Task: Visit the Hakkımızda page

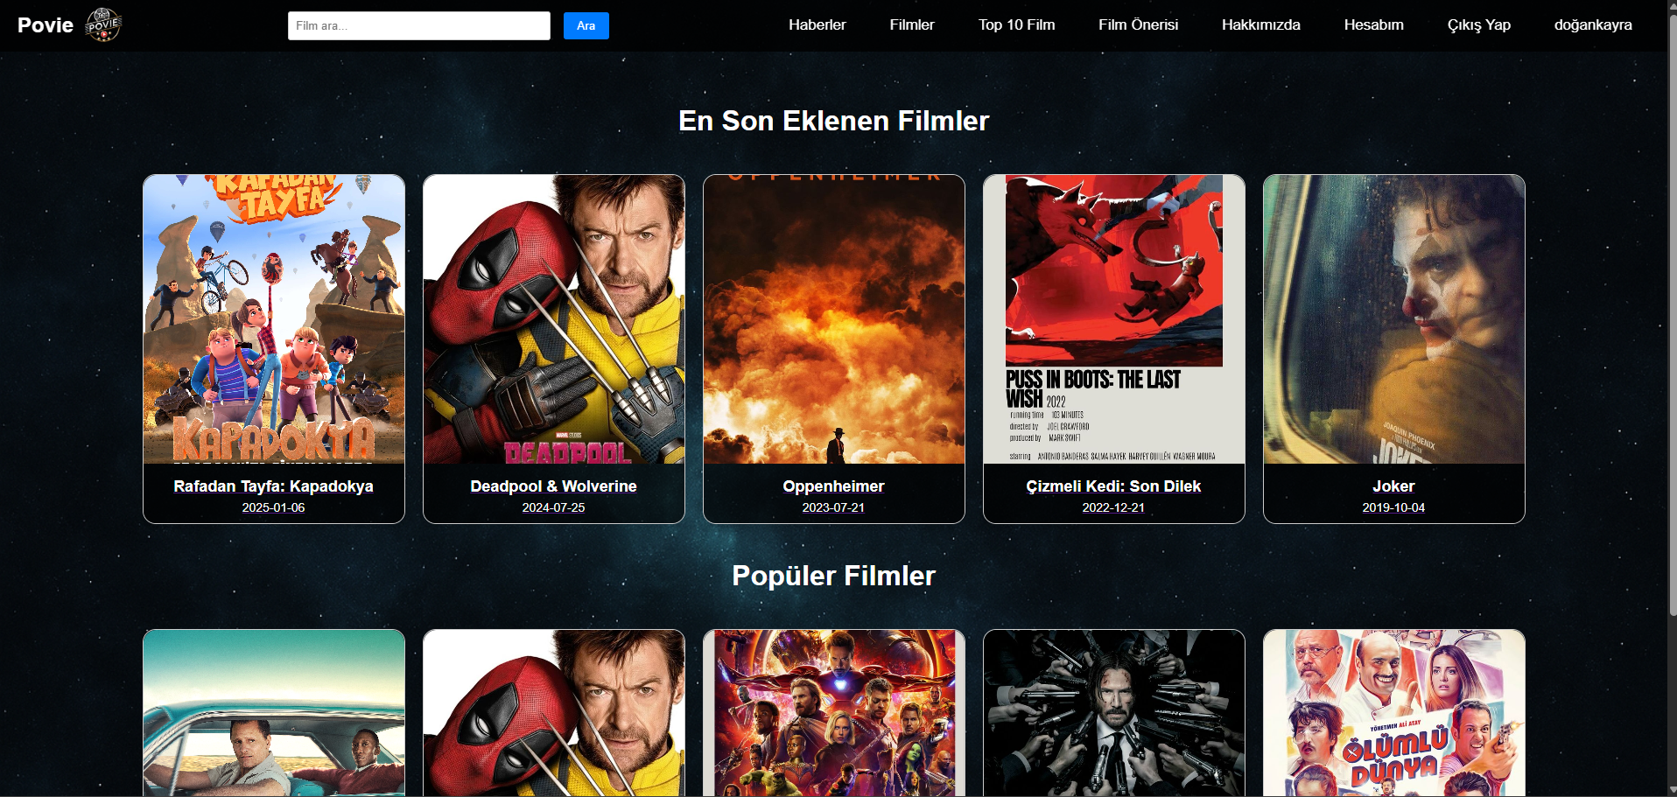Action: click(x=1260, y=24)
